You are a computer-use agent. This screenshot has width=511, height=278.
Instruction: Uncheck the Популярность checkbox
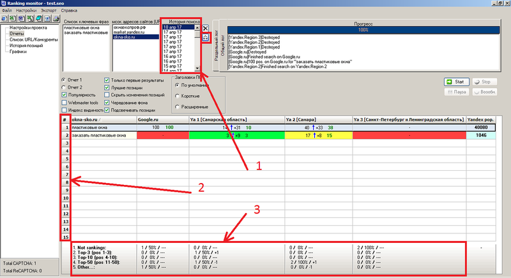pos(64,94)
